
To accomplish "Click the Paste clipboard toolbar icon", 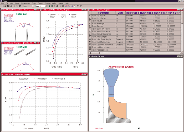I will pyautogui.click(x=20, y=6).
